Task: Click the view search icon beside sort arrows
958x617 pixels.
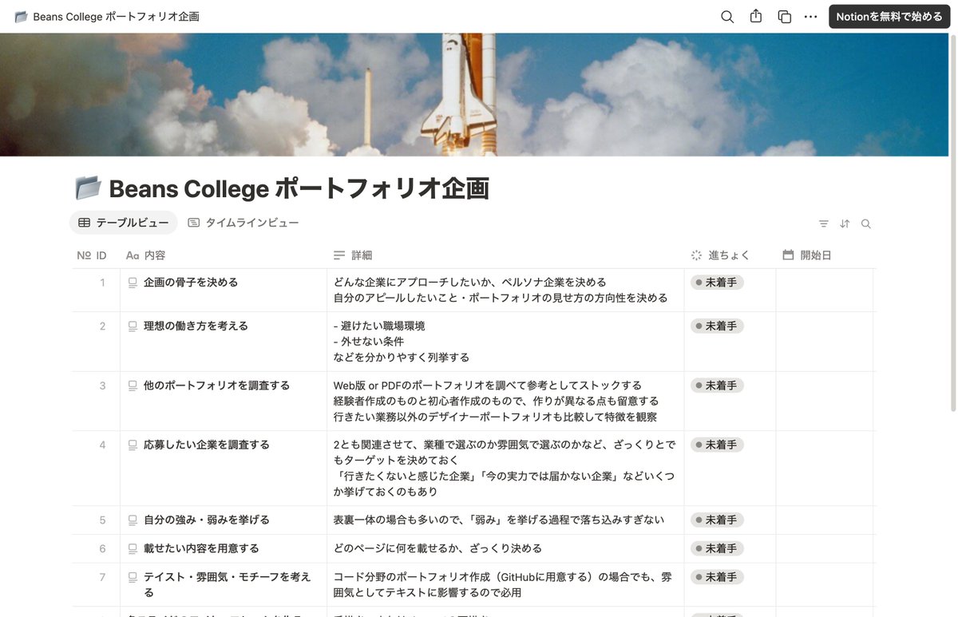Action: [865, 223]
